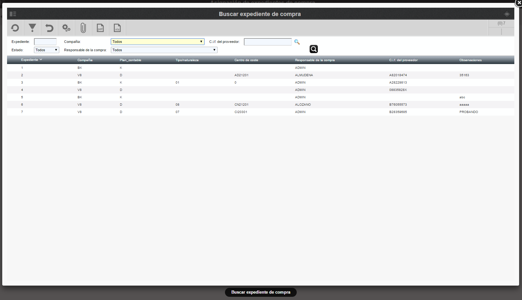This screenshot has width=522, height=300.
Task: Click the Compañía column header
Action: point(85,60)
